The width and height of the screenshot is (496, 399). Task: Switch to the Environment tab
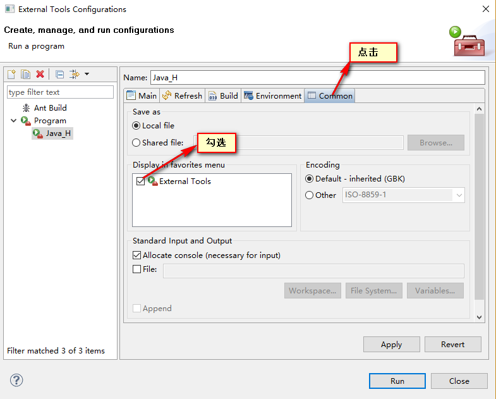pos(273,95)
